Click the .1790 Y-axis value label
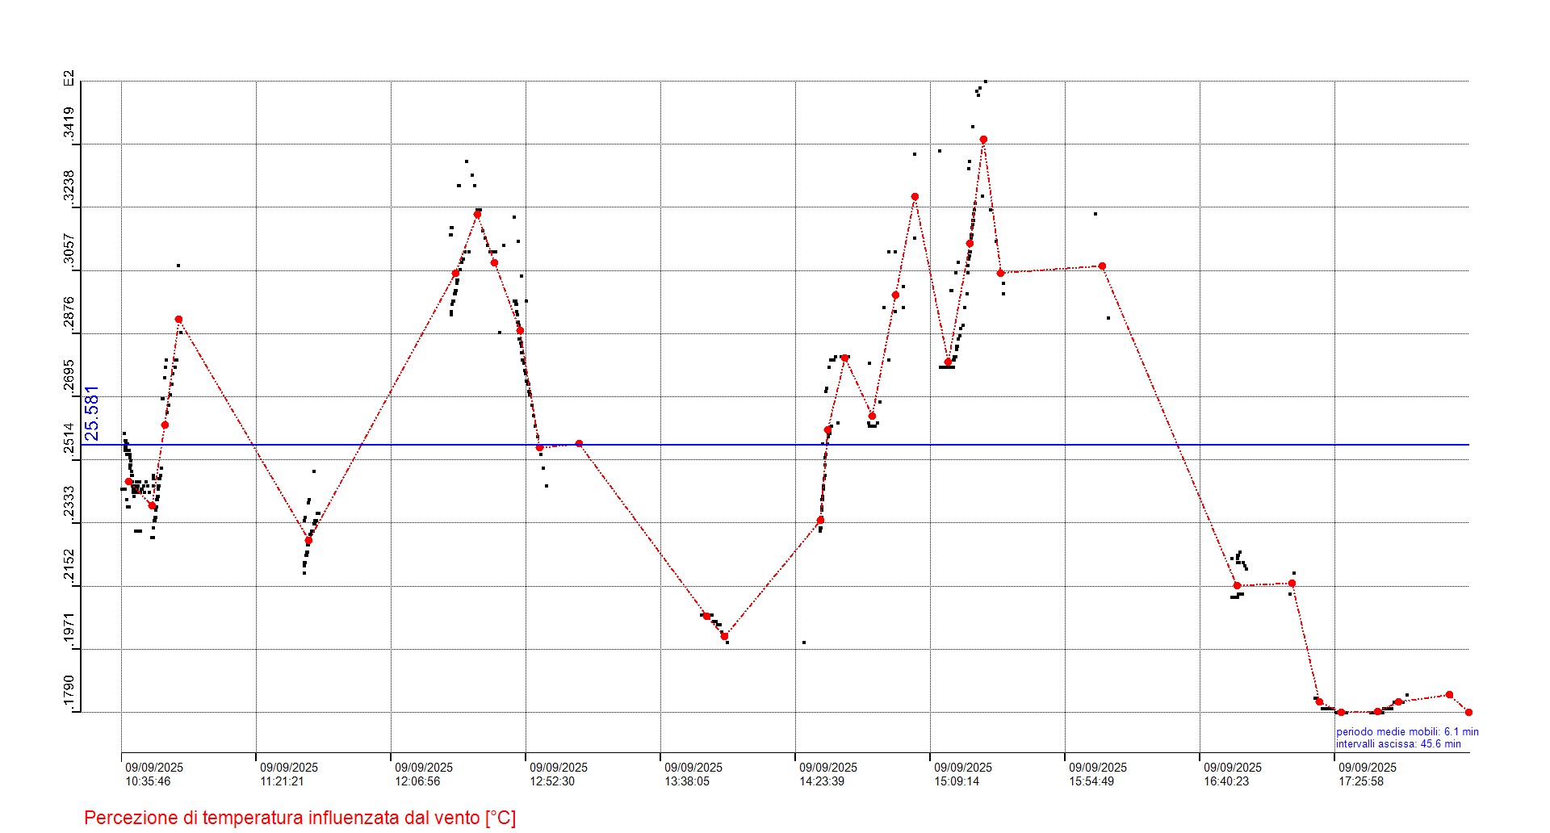Image resolution: width=1550 pixels, height=833 pixels. click(x=69, y=694)
